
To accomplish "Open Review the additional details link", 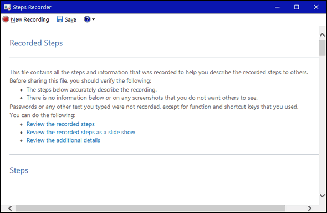I will pyautogui.click(x=63, y=140).
